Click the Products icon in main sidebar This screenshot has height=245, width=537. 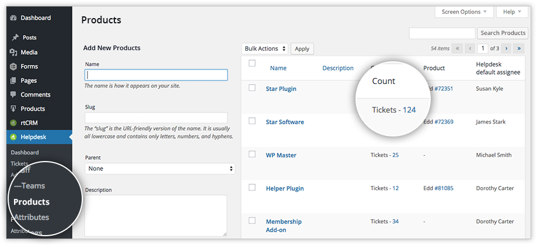13,108
